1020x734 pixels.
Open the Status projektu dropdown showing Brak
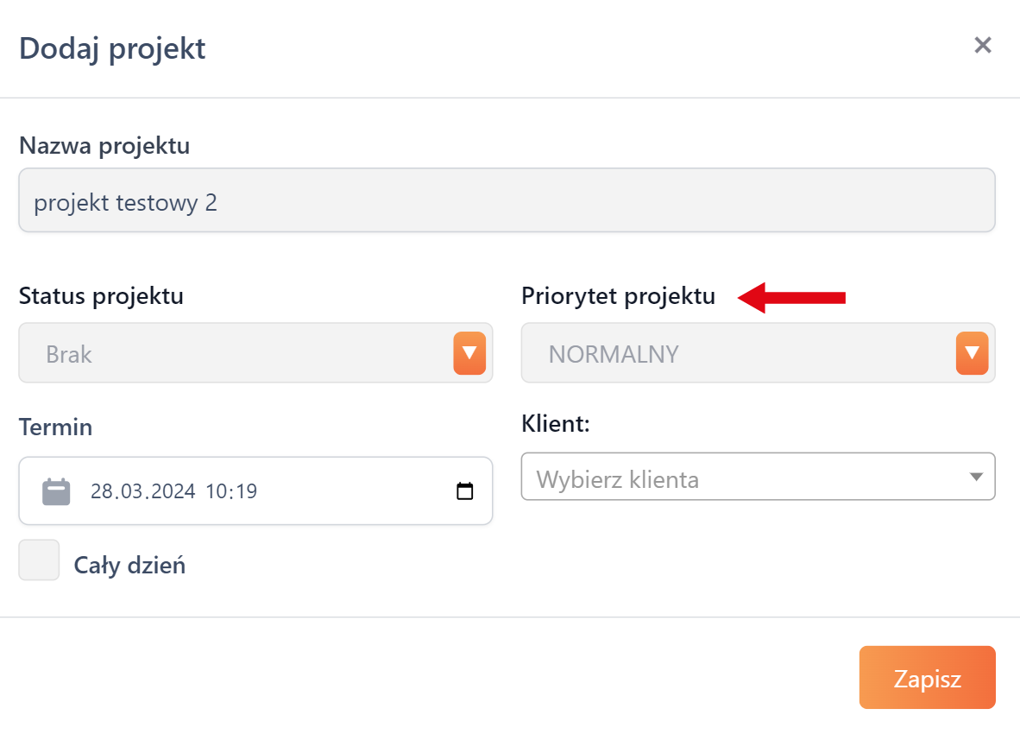(235, 353)
